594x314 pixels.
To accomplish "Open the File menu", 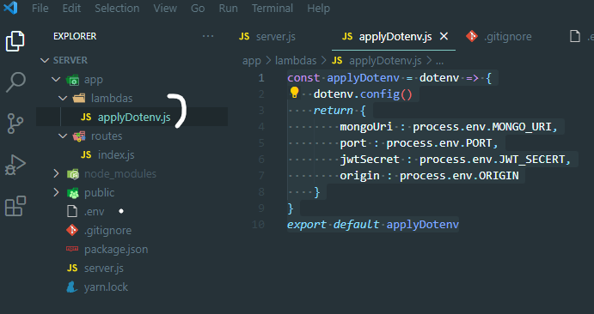I will tap(40, 9).
